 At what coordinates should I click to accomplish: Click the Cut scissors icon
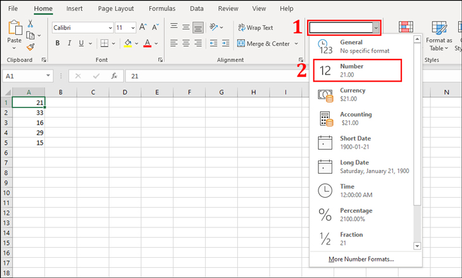[x=30, y=23]
